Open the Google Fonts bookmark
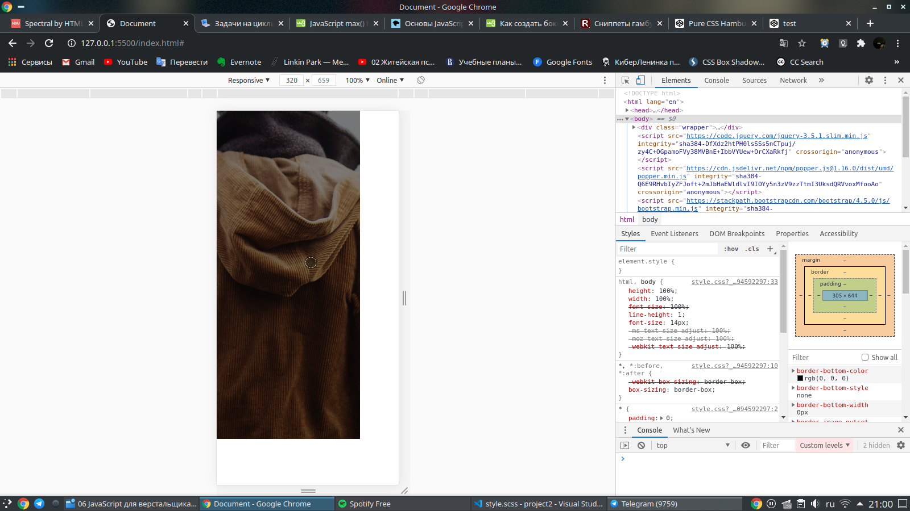Screen dimensions: 910x511 [562, 62]
